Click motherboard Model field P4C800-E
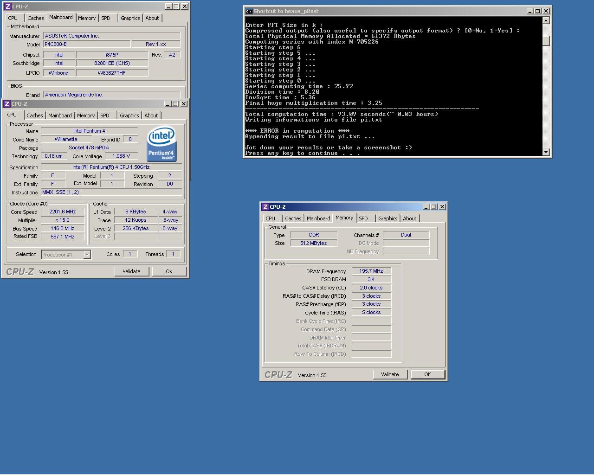This screenshot has width=594, height=475. (x=87, y=44)
